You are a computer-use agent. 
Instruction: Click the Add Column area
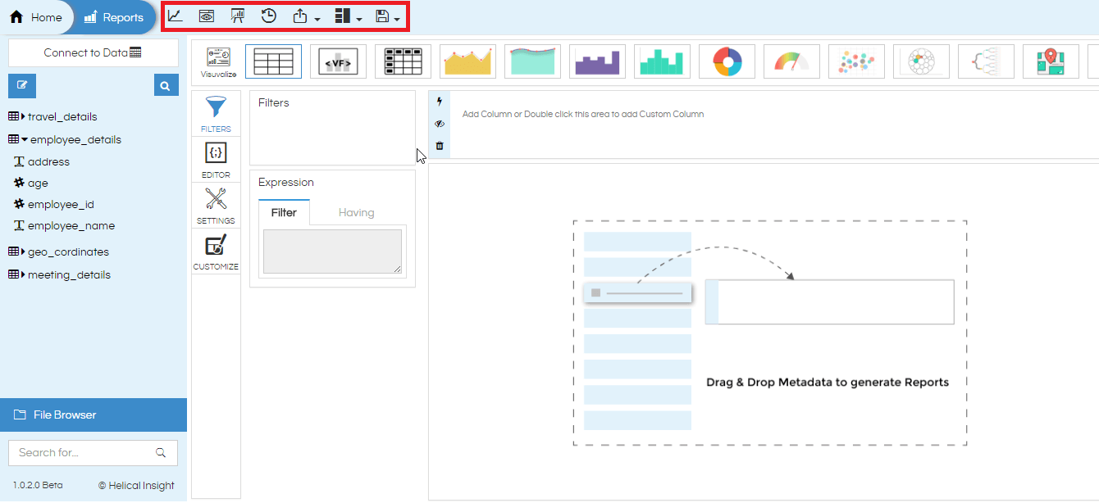point(773,125)
